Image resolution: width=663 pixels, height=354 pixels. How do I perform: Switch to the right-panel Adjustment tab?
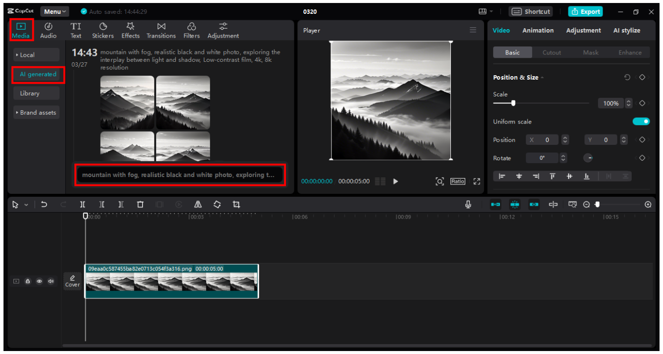pos(583,30)
